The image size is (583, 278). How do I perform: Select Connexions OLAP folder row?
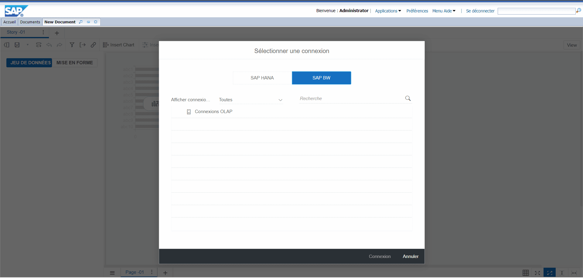[291, 112]
